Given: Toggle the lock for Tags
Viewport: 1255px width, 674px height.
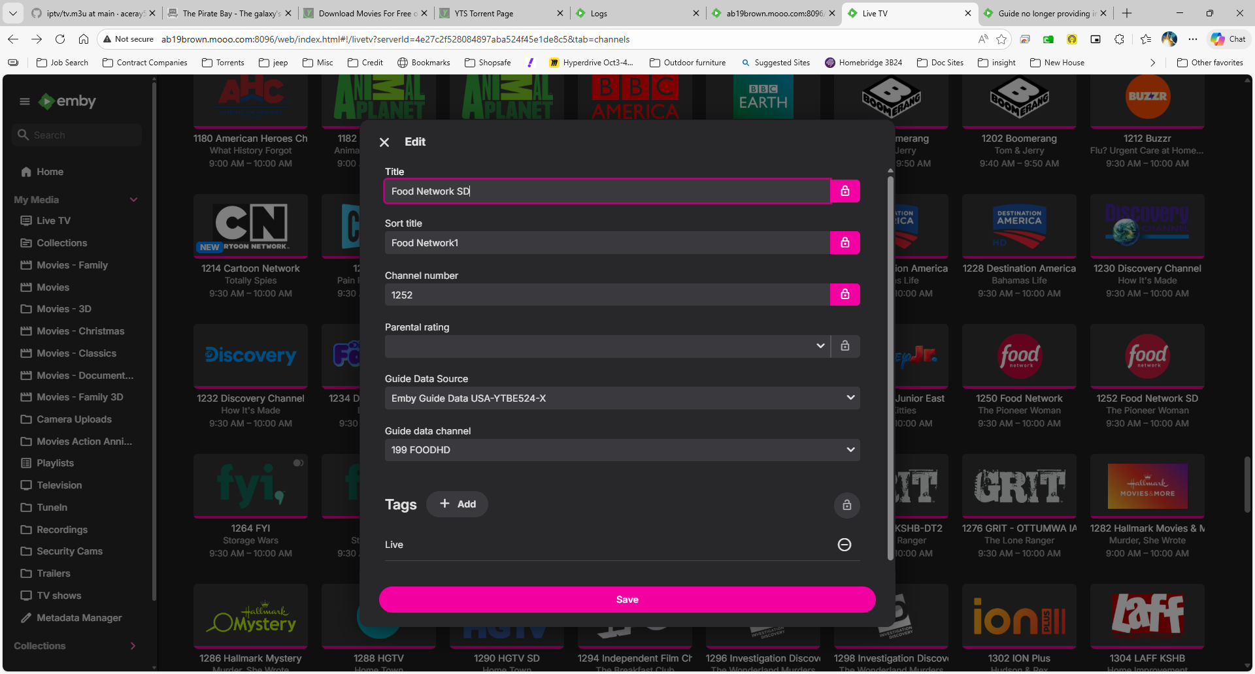Looking at the screenshot, I should pos(847,505).
